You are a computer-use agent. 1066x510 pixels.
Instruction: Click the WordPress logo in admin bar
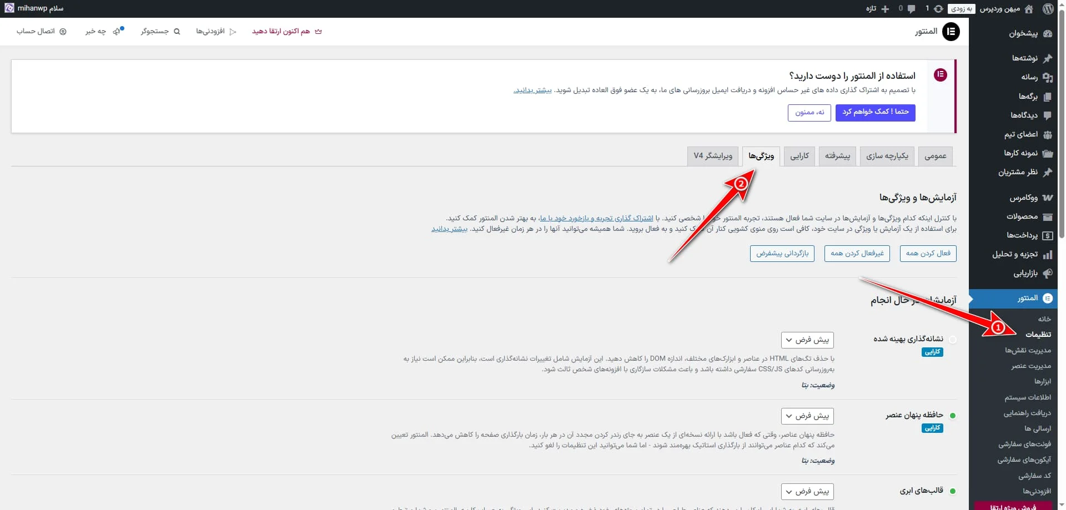pyautogui.click(x=1048, y=9)
